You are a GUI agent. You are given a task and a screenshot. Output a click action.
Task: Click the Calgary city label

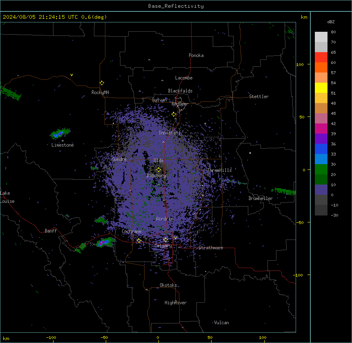pos(163,246)
